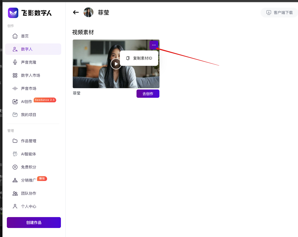Open the 首页 home icon

(x=15, y=36)
